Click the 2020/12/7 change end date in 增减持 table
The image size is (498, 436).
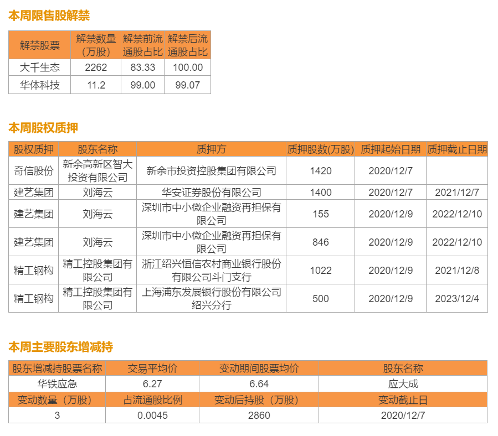pos(403,416)
